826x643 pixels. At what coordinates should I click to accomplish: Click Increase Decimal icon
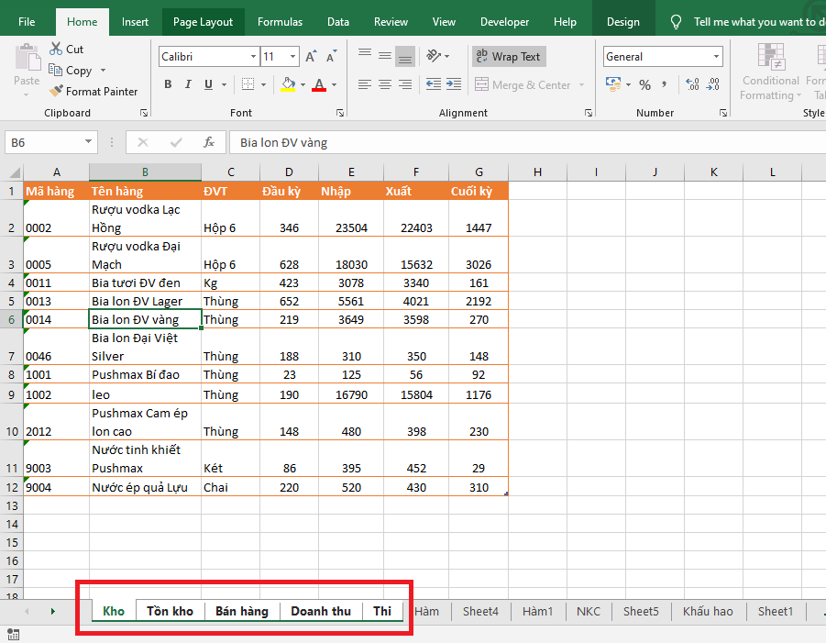(692, 85)
